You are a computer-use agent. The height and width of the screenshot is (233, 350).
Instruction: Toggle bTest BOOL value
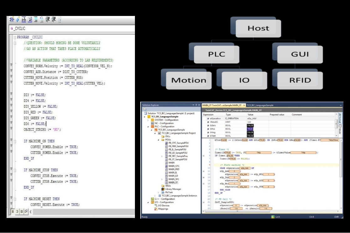(250, 136)
